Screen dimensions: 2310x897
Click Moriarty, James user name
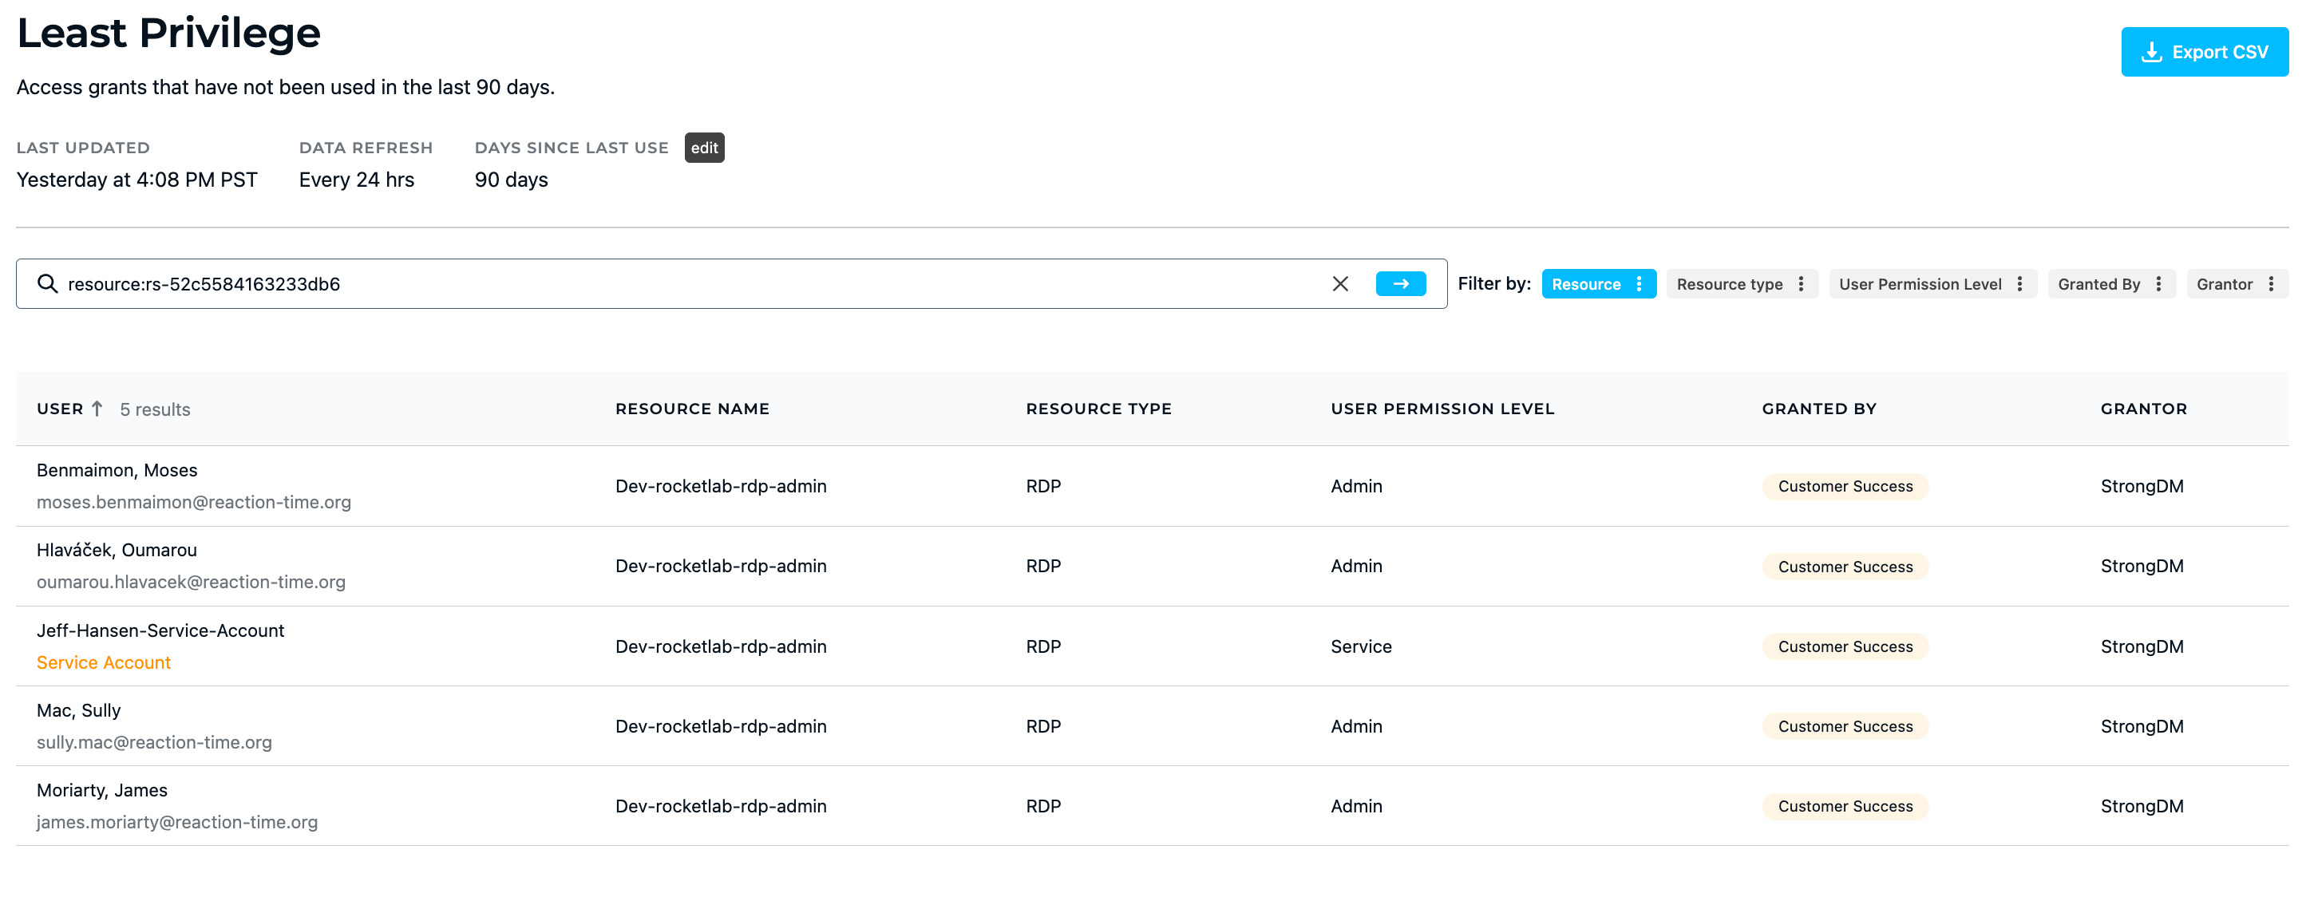pos(102,791)
